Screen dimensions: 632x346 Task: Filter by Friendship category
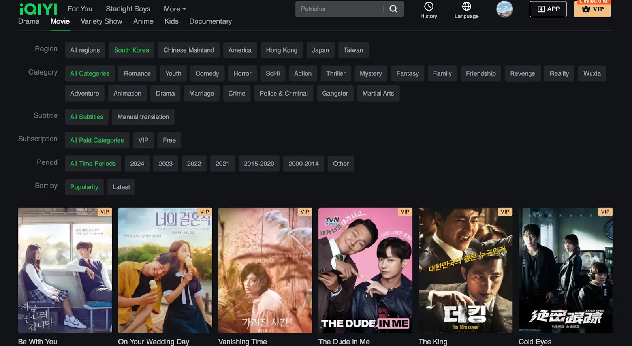point(481,73)
